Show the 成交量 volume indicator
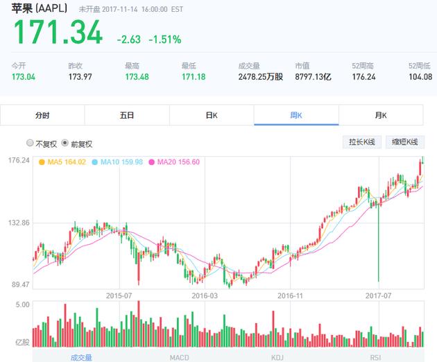Viewport: 437px width, 362px height. 81,358
